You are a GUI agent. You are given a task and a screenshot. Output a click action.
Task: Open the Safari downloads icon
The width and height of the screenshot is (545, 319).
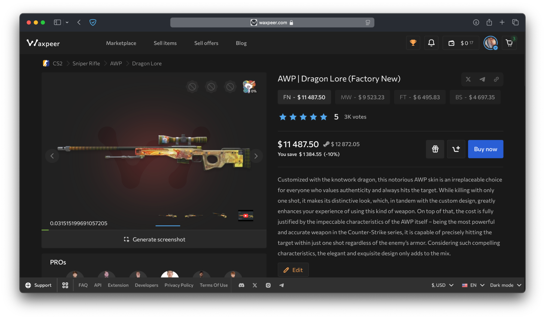pos(476,22)
